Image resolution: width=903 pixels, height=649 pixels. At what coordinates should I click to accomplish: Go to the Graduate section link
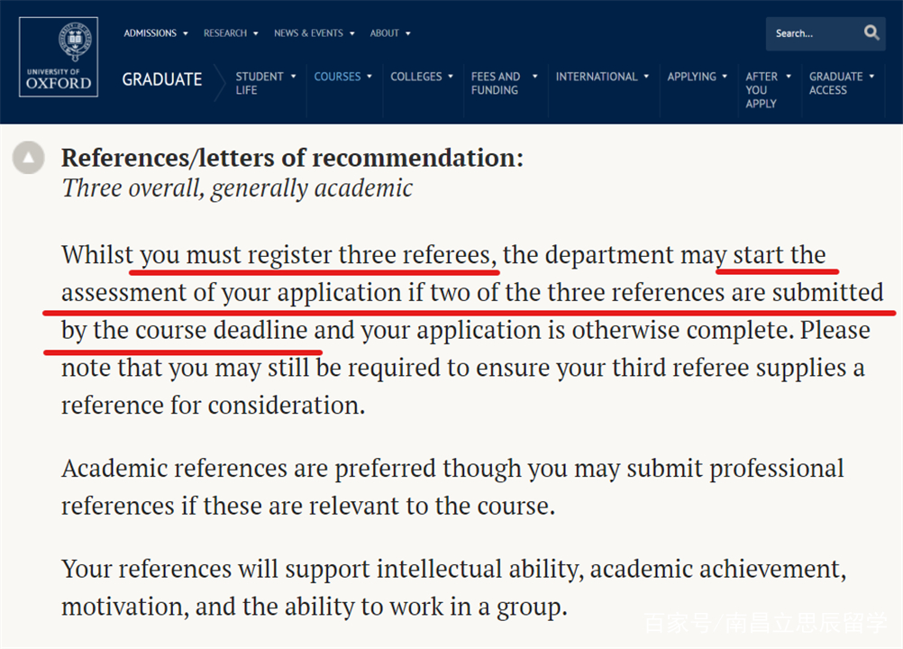pyautogui.click(x=162, y=79)
